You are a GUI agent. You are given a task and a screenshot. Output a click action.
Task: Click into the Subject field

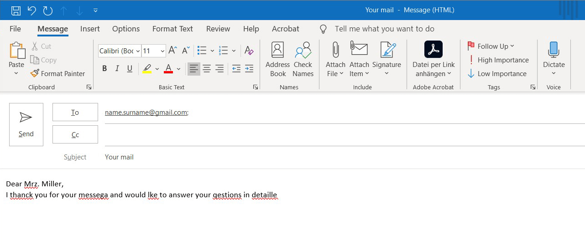pyautogui.click(x=319, y=157)
